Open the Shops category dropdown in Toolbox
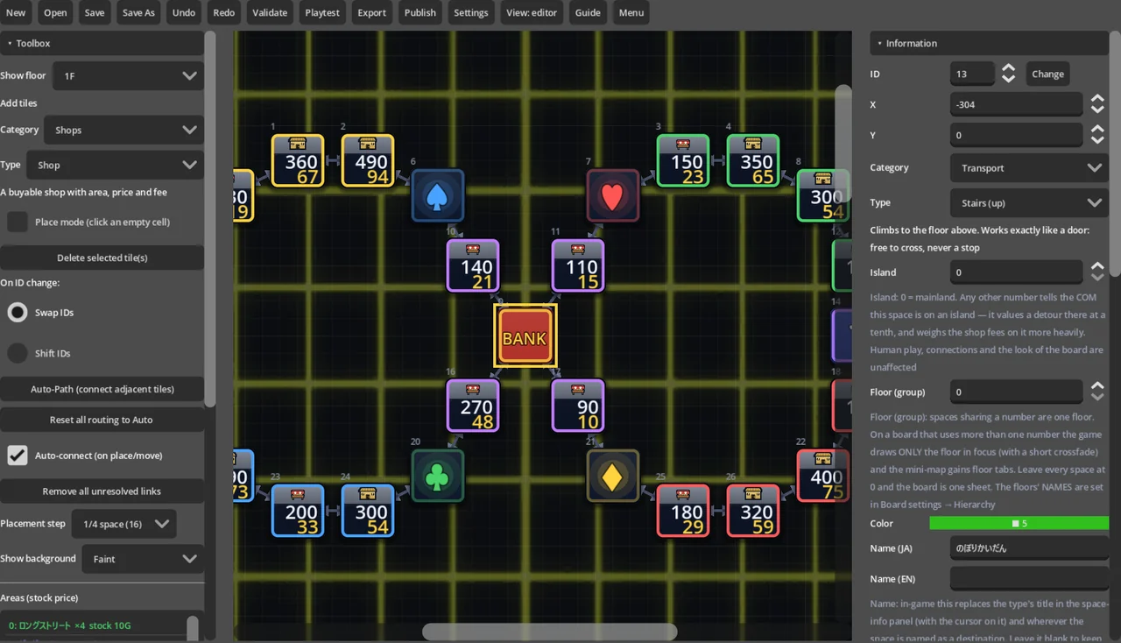This screenshot has height=643, width=1121. [123, 131]
